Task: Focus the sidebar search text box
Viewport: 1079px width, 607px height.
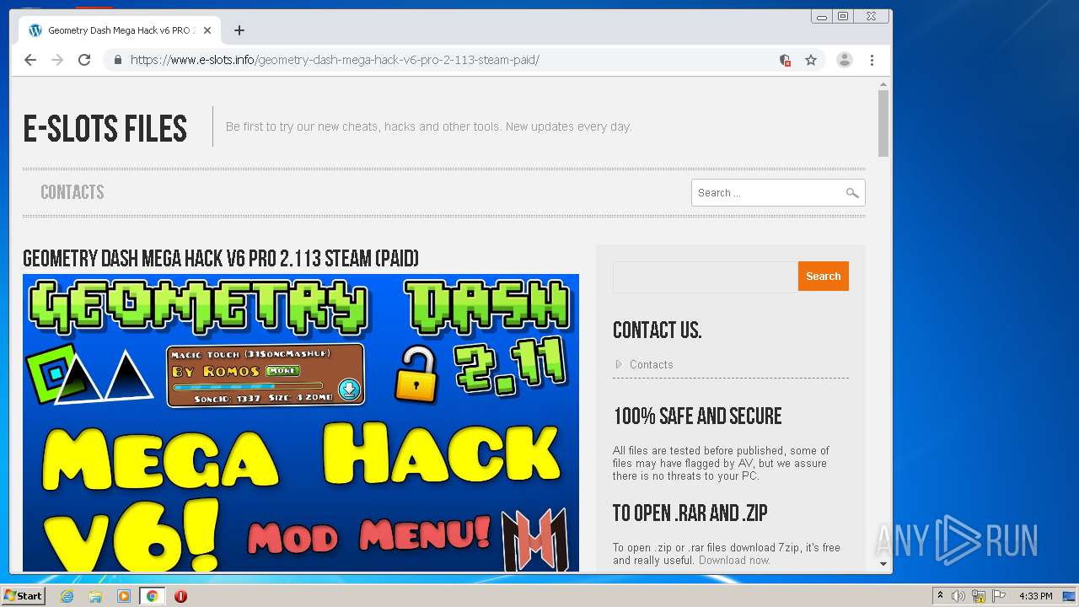Action: click(x=706, y=277)
